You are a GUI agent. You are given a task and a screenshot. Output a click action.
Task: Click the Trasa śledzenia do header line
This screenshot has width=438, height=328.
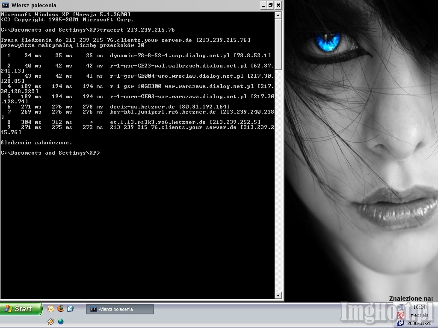[125, 40]
